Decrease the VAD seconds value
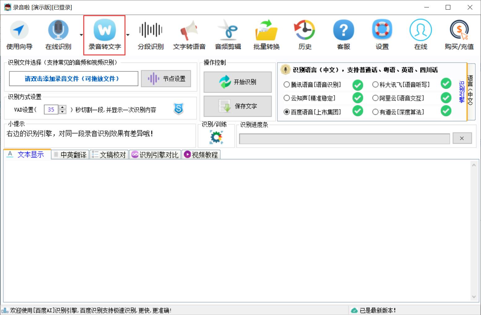Screen dimensions: 481x315 tap(63, 112)
